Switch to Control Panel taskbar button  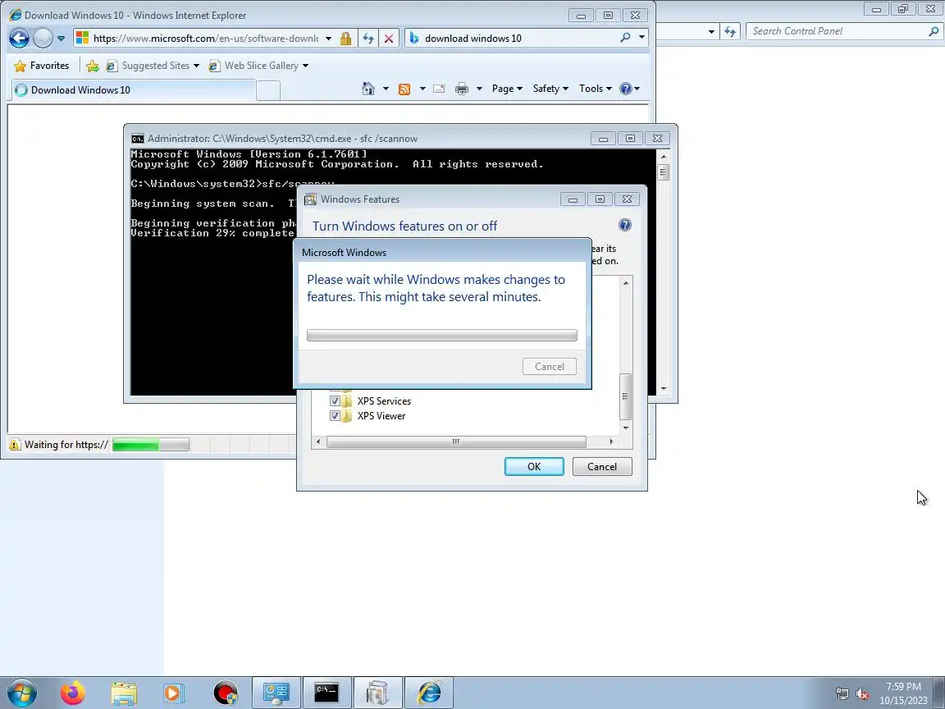click(276, 693)
